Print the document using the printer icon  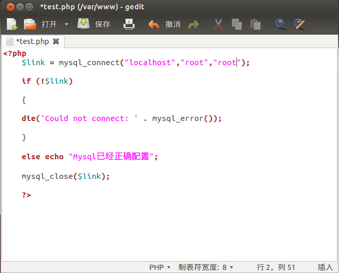tap(129, 24)
